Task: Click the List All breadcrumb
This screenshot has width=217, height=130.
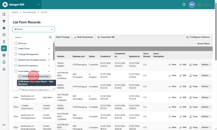Action: (44, 12)
